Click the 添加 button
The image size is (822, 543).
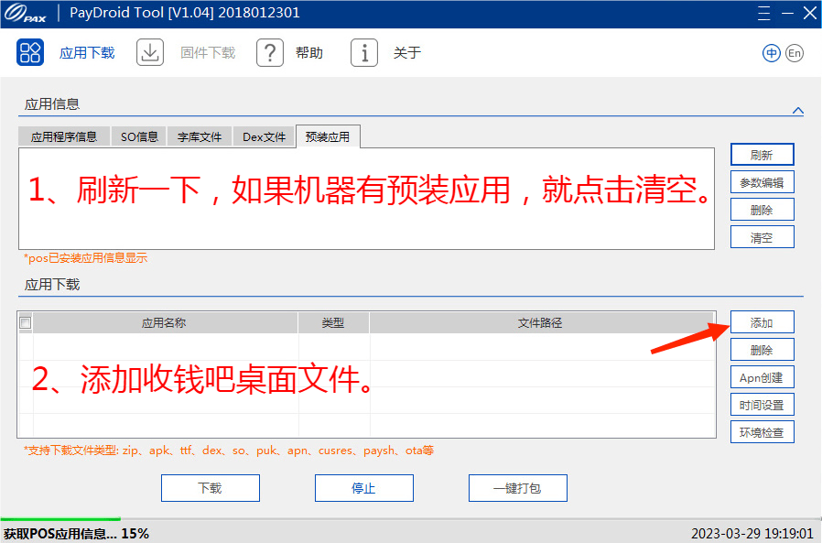tap(763, 322)
